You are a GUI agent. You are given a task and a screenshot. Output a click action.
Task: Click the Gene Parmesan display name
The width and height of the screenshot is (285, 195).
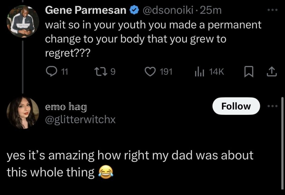pos(86,10)
